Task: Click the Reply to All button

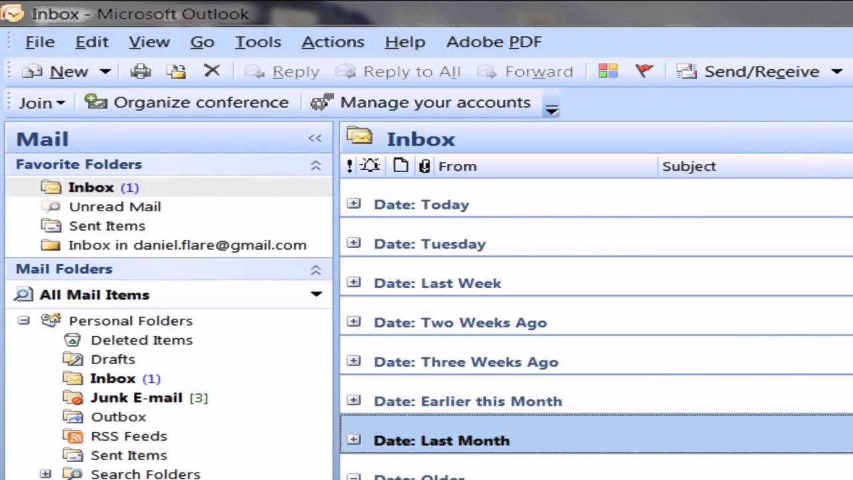Action: [398, 71]
